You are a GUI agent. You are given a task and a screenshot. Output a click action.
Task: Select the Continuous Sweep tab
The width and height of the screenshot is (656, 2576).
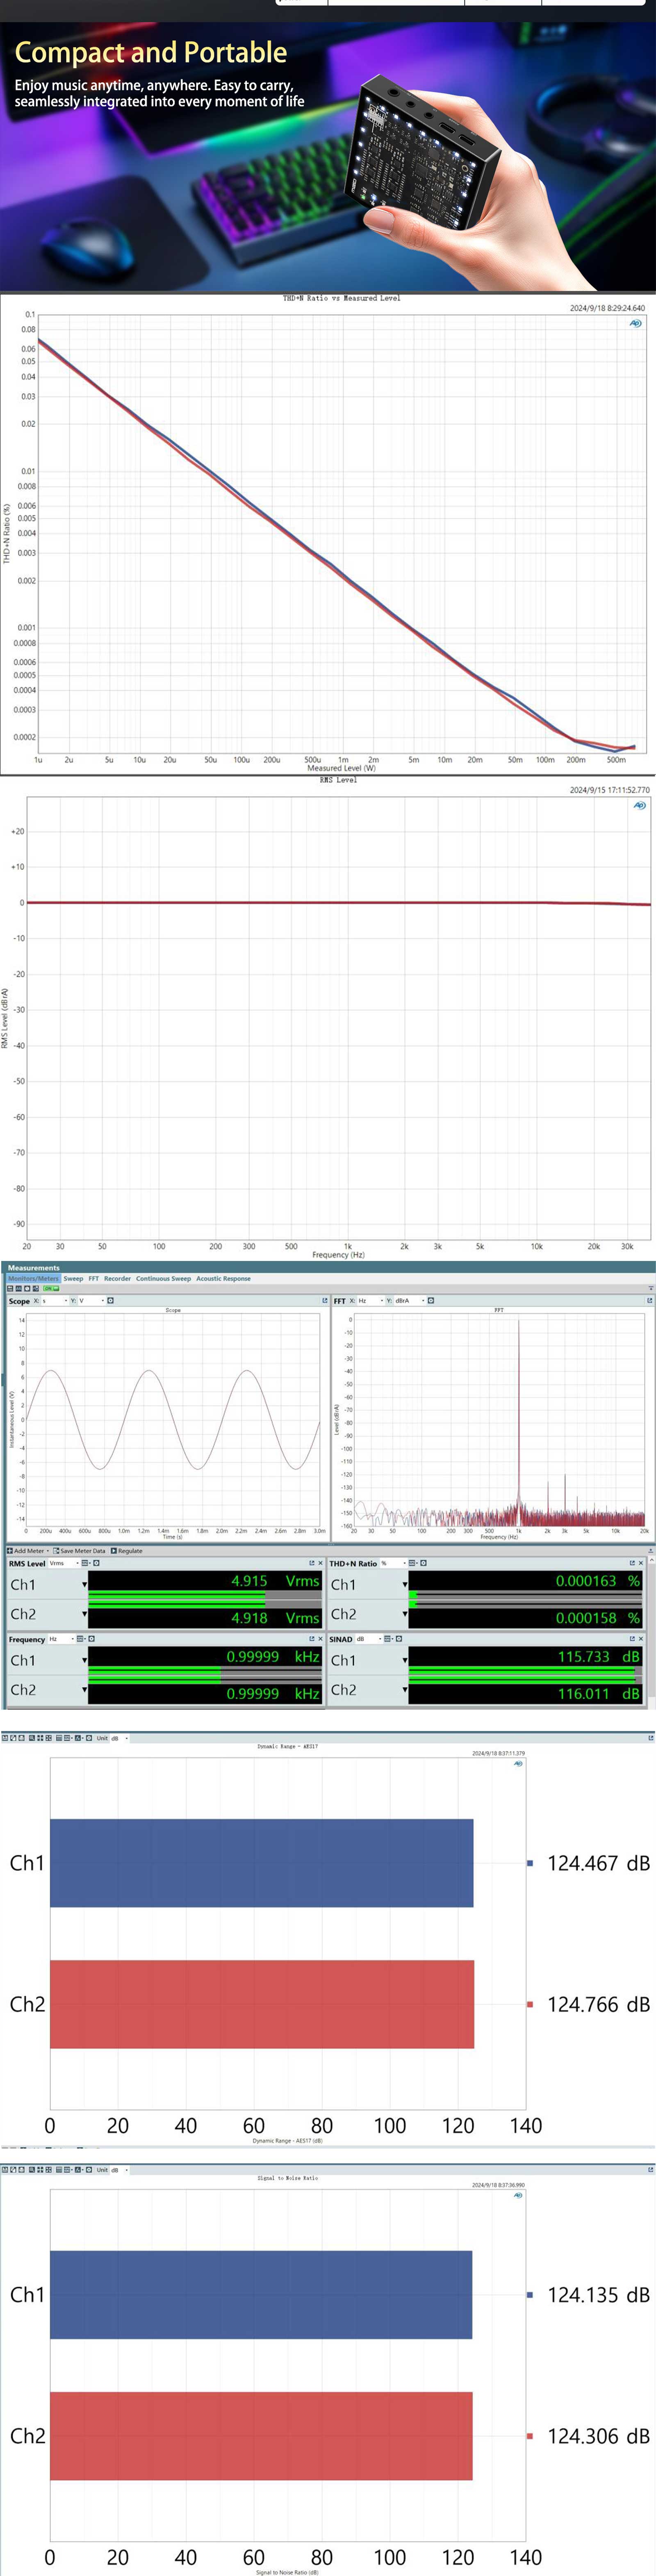point(163,1278)
